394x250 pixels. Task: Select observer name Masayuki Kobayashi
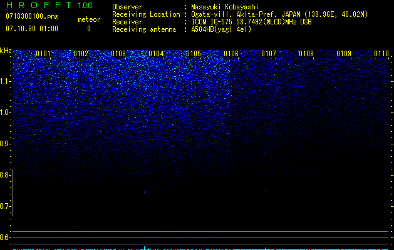point(225,7)
